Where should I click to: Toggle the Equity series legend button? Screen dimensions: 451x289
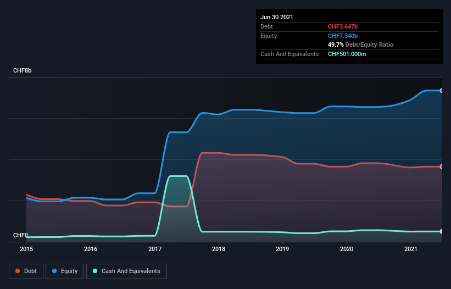point(65,271)
